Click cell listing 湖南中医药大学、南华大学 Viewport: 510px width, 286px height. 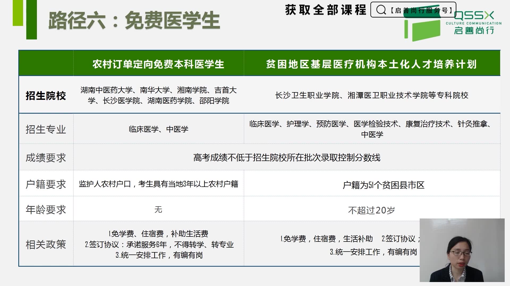(x=159, y=95)
